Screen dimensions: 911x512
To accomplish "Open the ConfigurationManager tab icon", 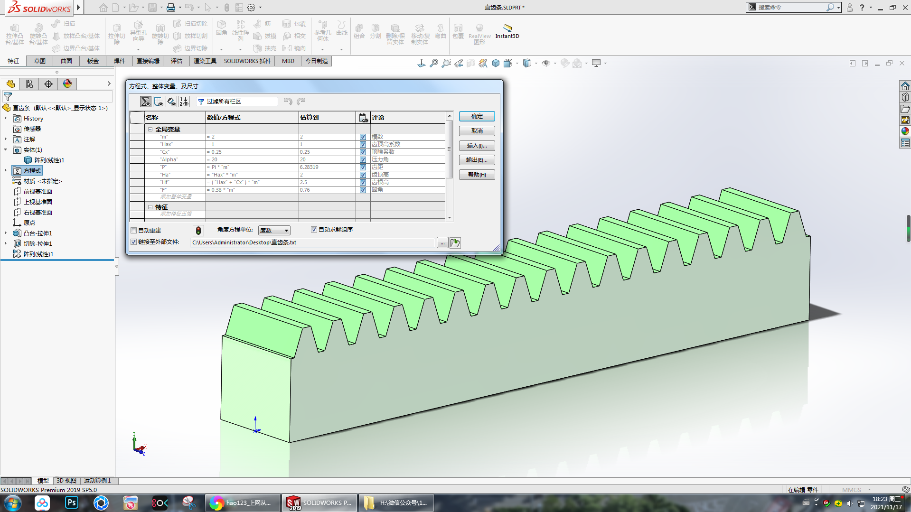I will click(x=29, y=84).
